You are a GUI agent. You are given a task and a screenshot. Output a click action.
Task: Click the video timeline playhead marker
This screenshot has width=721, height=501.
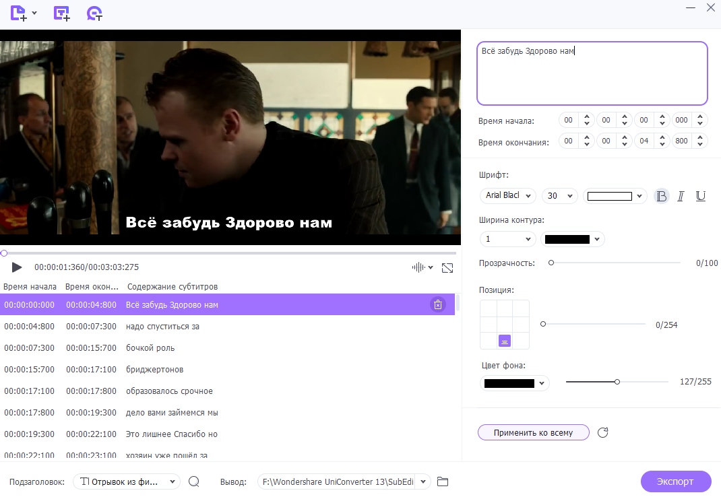click(4, 253)
